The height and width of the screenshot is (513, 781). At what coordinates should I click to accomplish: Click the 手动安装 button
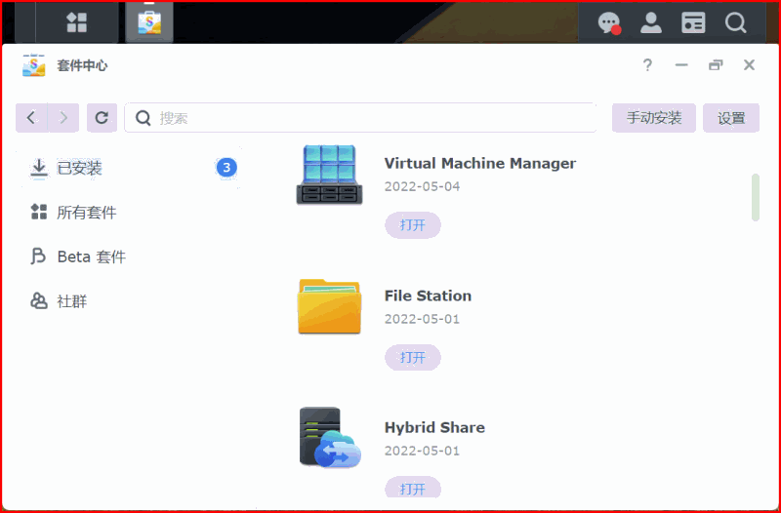tap(653, 118)
